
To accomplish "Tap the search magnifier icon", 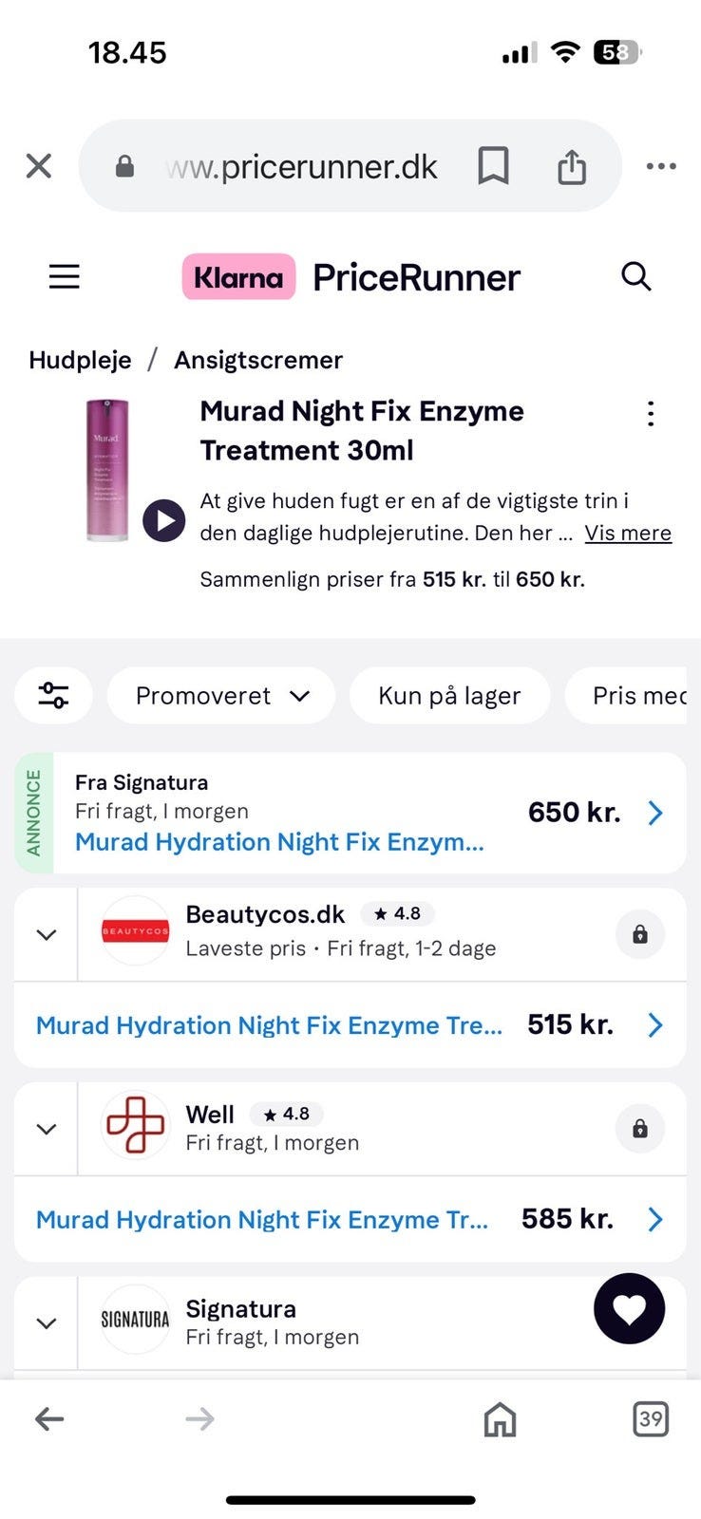I will (x=635, y=277).
